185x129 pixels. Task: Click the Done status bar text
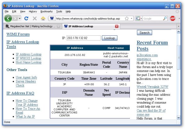(7, 122)
